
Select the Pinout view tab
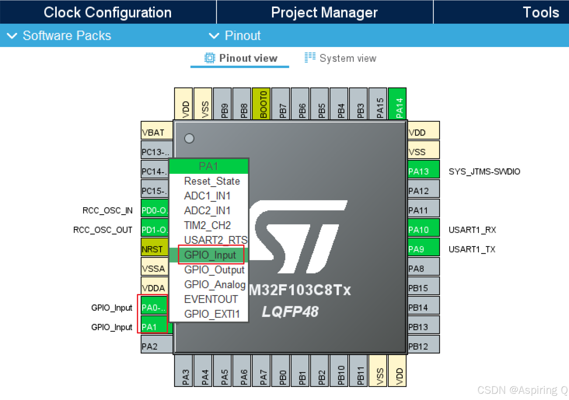click(240, 58)
